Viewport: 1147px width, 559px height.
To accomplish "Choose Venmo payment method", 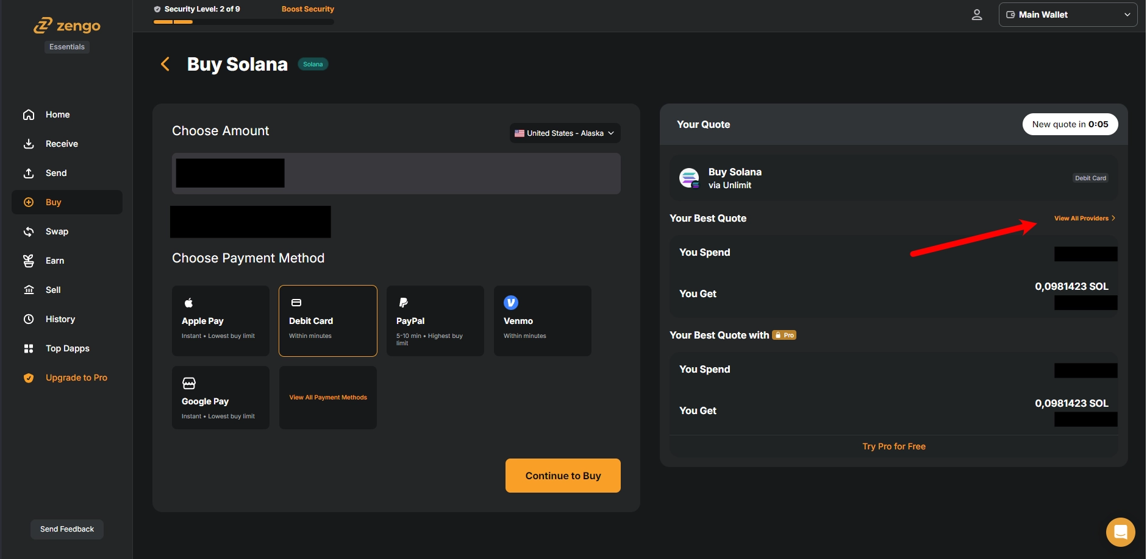I will (x=542, y=321).
